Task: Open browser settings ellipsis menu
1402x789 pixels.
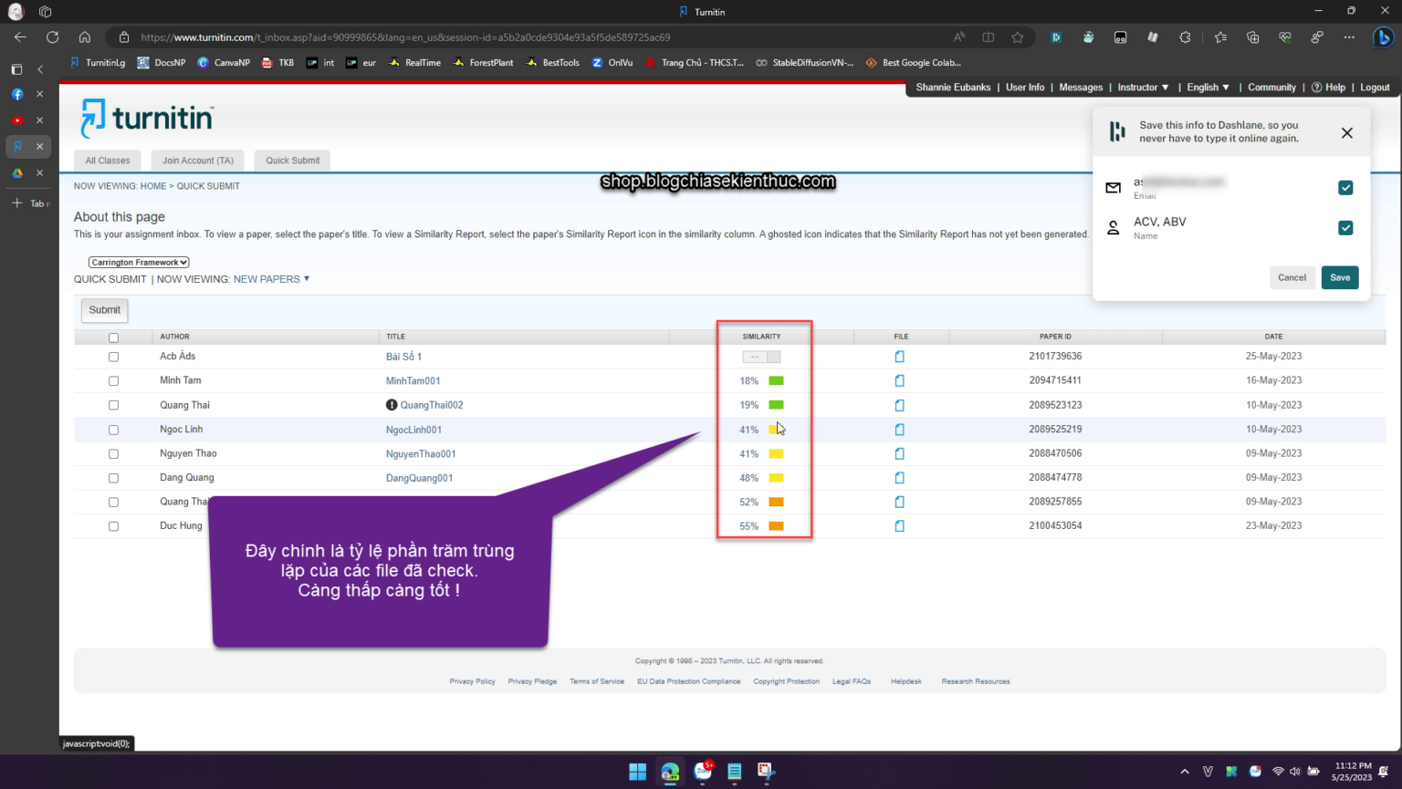Action: point(1349,37)
